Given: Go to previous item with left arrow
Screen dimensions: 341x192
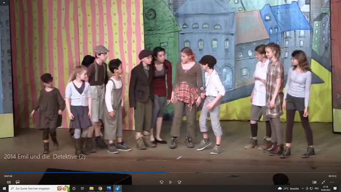Looking at the screenshot, I should [3, 96].
